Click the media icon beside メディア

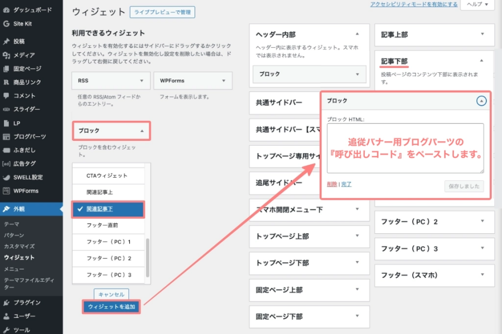point(6,55)
